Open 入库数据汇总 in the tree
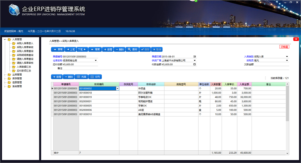This screenshot has height=163, width=301. click(x=24, y=67)
